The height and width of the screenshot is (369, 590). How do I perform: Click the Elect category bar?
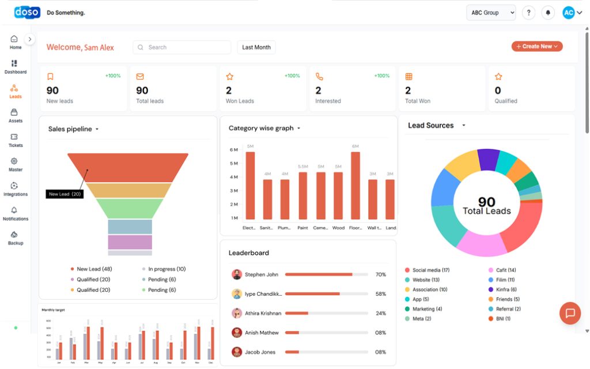(x=250, y=186)
